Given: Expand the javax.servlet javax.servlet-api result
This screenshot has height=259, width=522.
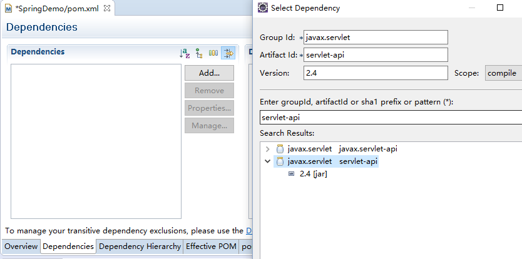Looking at the screenshot, I should pos(267,149).
